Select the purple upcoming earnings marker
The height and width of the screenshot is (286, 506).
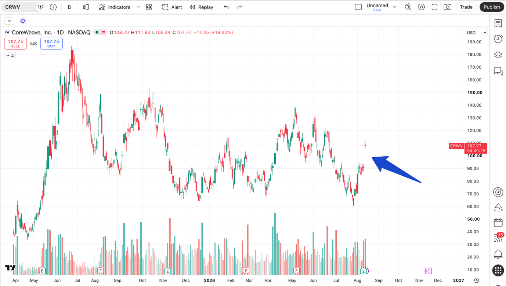(x=428, y=271)
